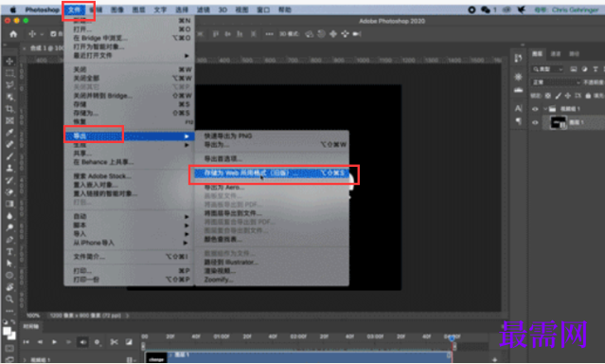
Task: Click the Home icon in options bar
Action: (x=13, y=34)
